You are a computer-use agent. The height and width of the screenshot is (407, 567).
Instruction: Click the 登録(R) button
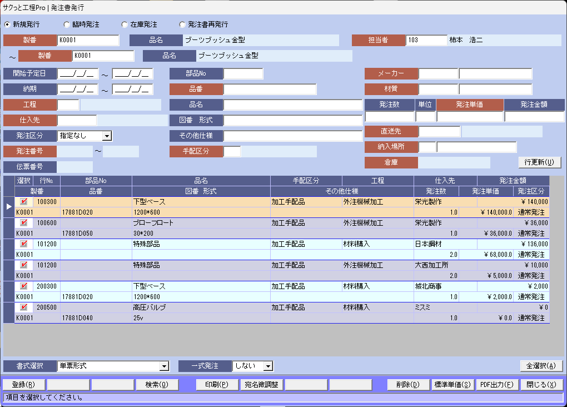(23, 385)
